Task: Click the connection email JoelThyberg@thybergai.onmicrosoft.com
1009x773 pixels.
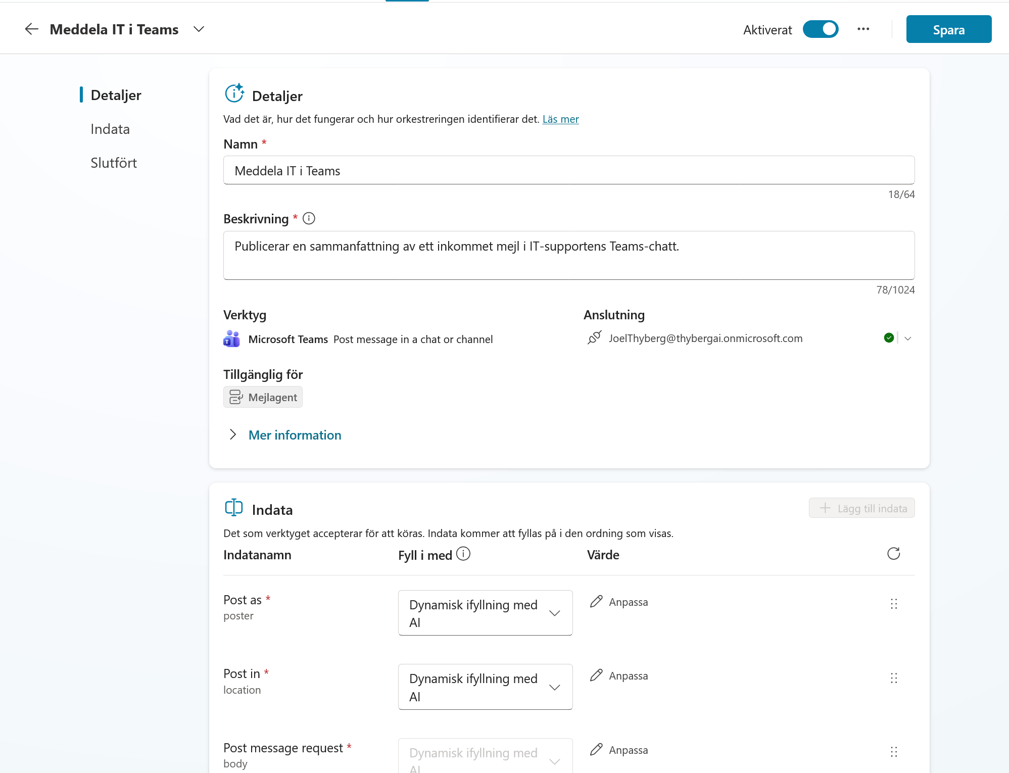Action: click(705, 338)
